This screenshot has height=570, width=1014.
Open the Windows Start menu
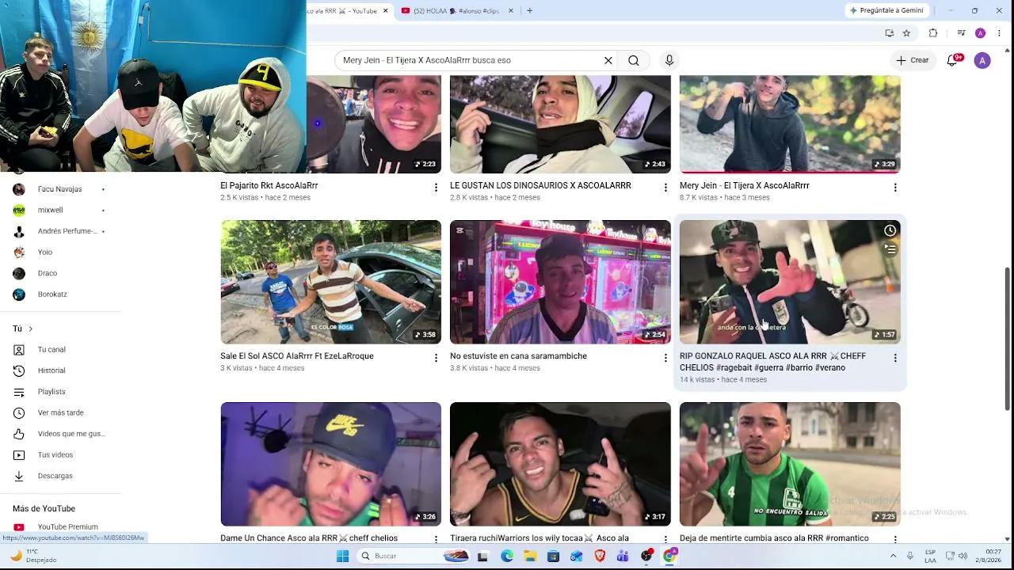[x=342, y=556]
